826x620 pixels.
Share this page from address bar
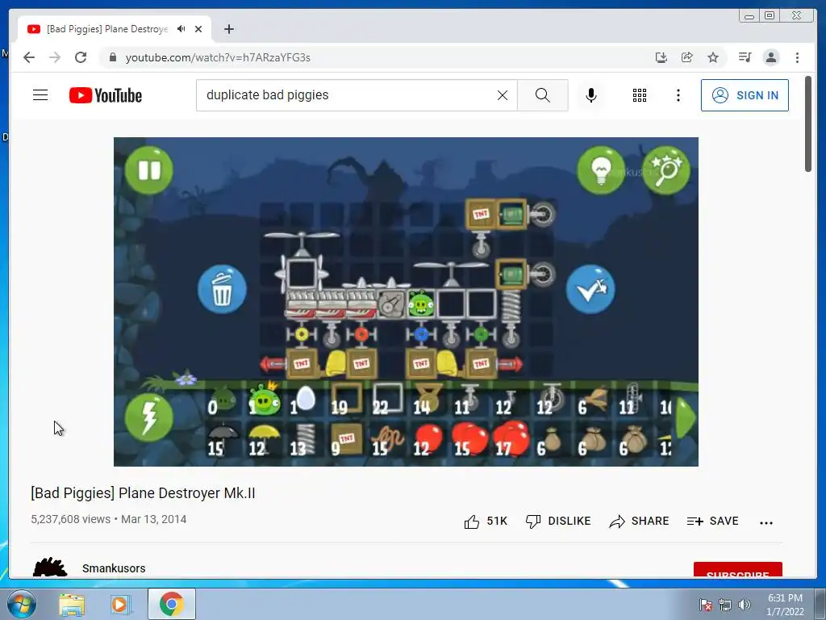point(687,57)
